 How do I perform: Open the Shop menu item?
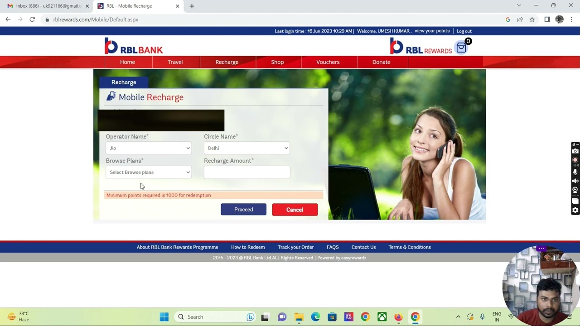tap(277, 62)
